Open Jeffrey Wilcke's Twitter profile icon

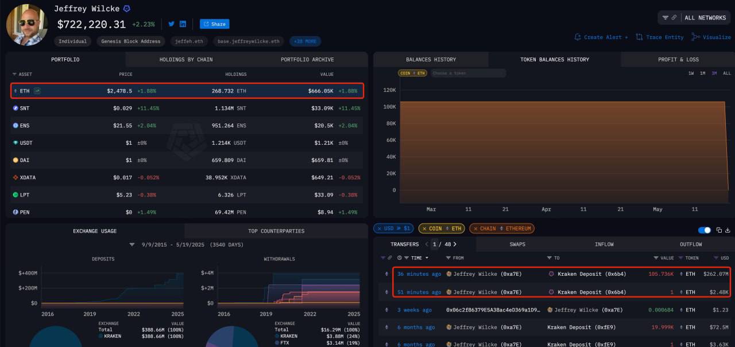[x=171, y=24]
